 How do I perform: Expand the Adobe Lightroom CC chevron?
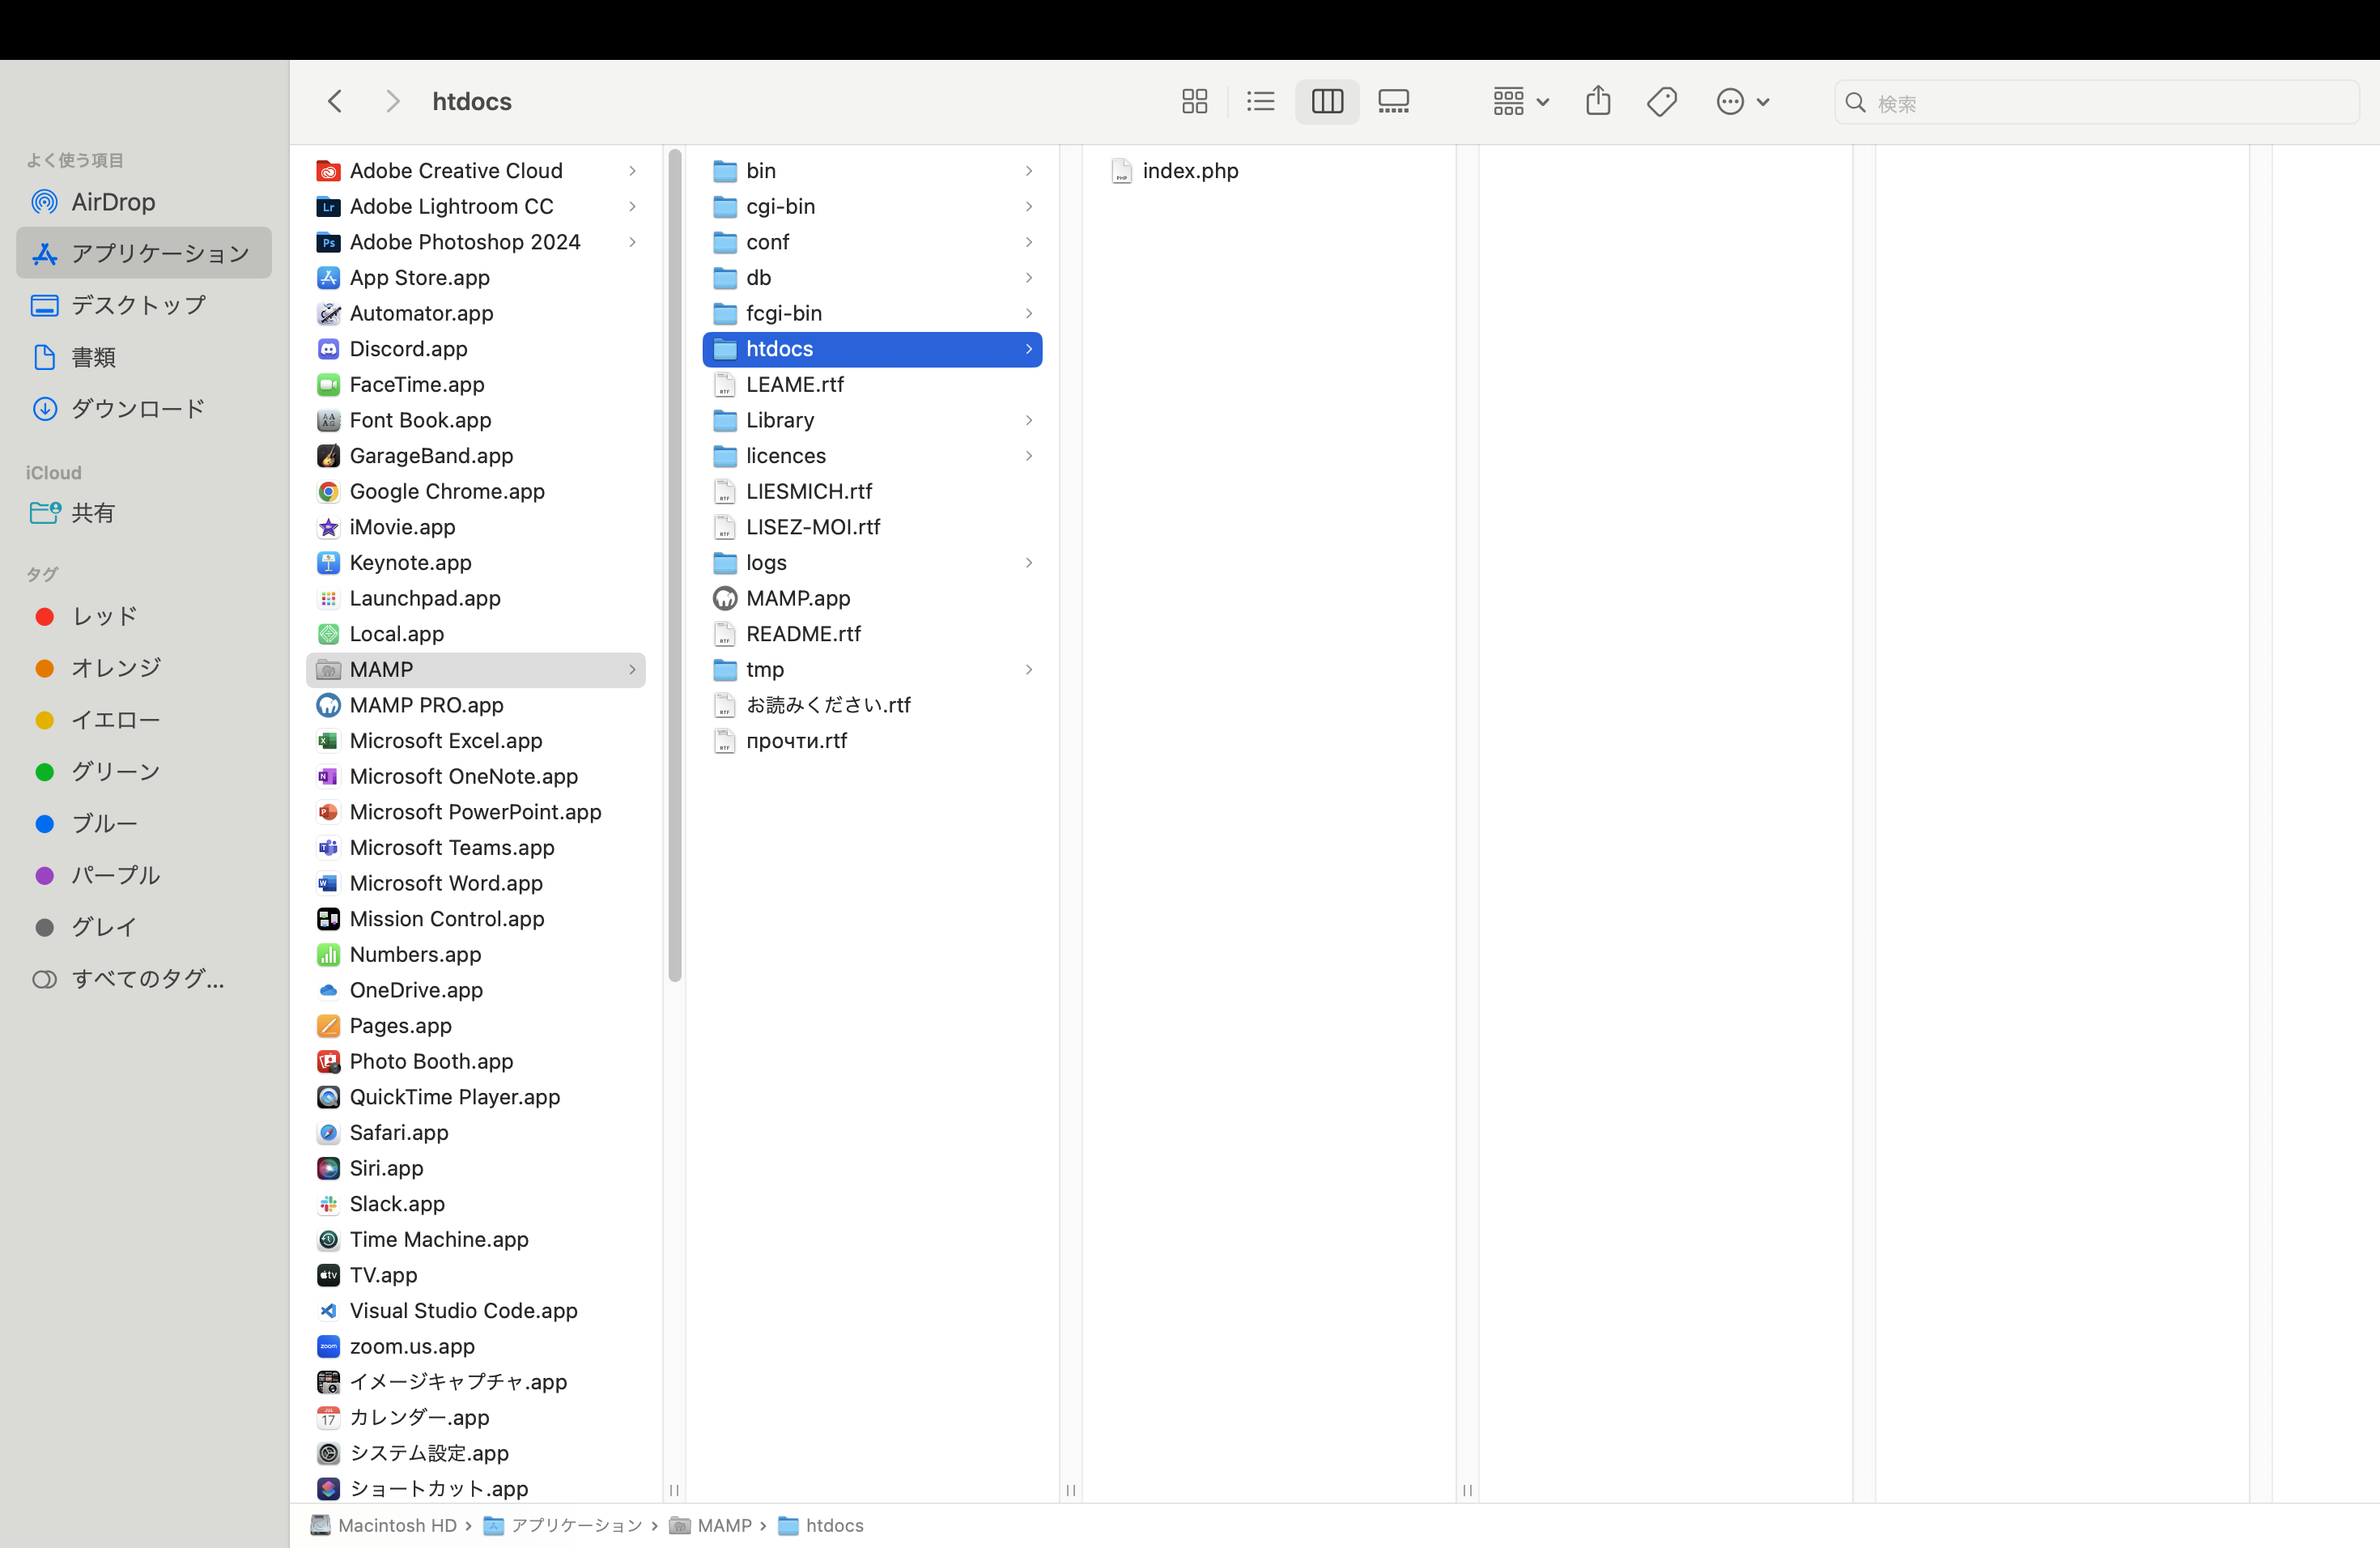[632, 207]
